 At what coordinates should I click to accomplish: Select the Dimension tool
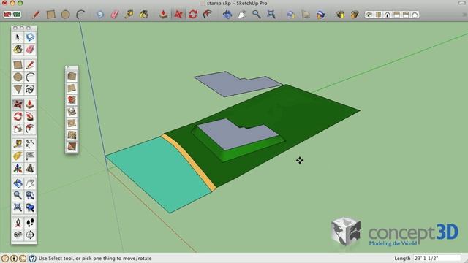pyautogui.click(x=30, y=144)
